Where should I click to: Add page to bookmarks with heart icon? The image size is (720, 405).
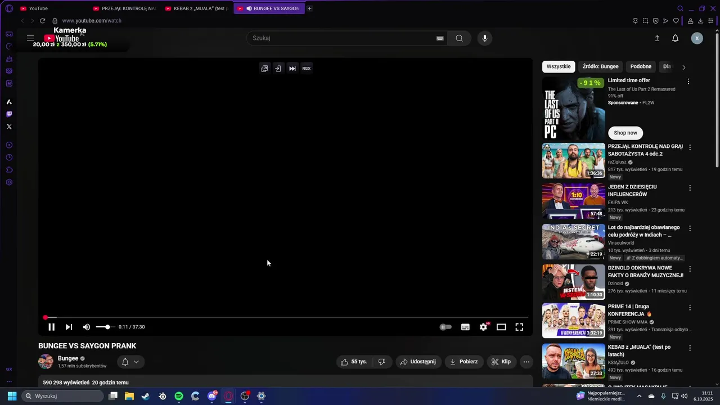(676, 21)
